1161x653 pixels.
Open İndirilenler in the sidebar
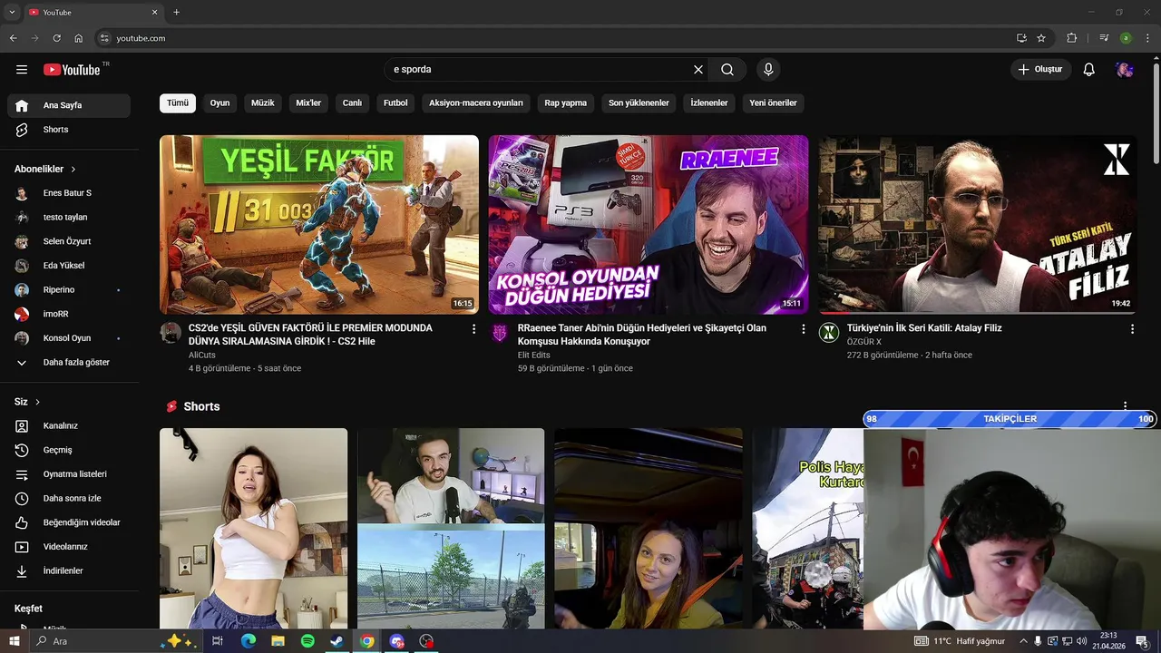coord(69,571)
